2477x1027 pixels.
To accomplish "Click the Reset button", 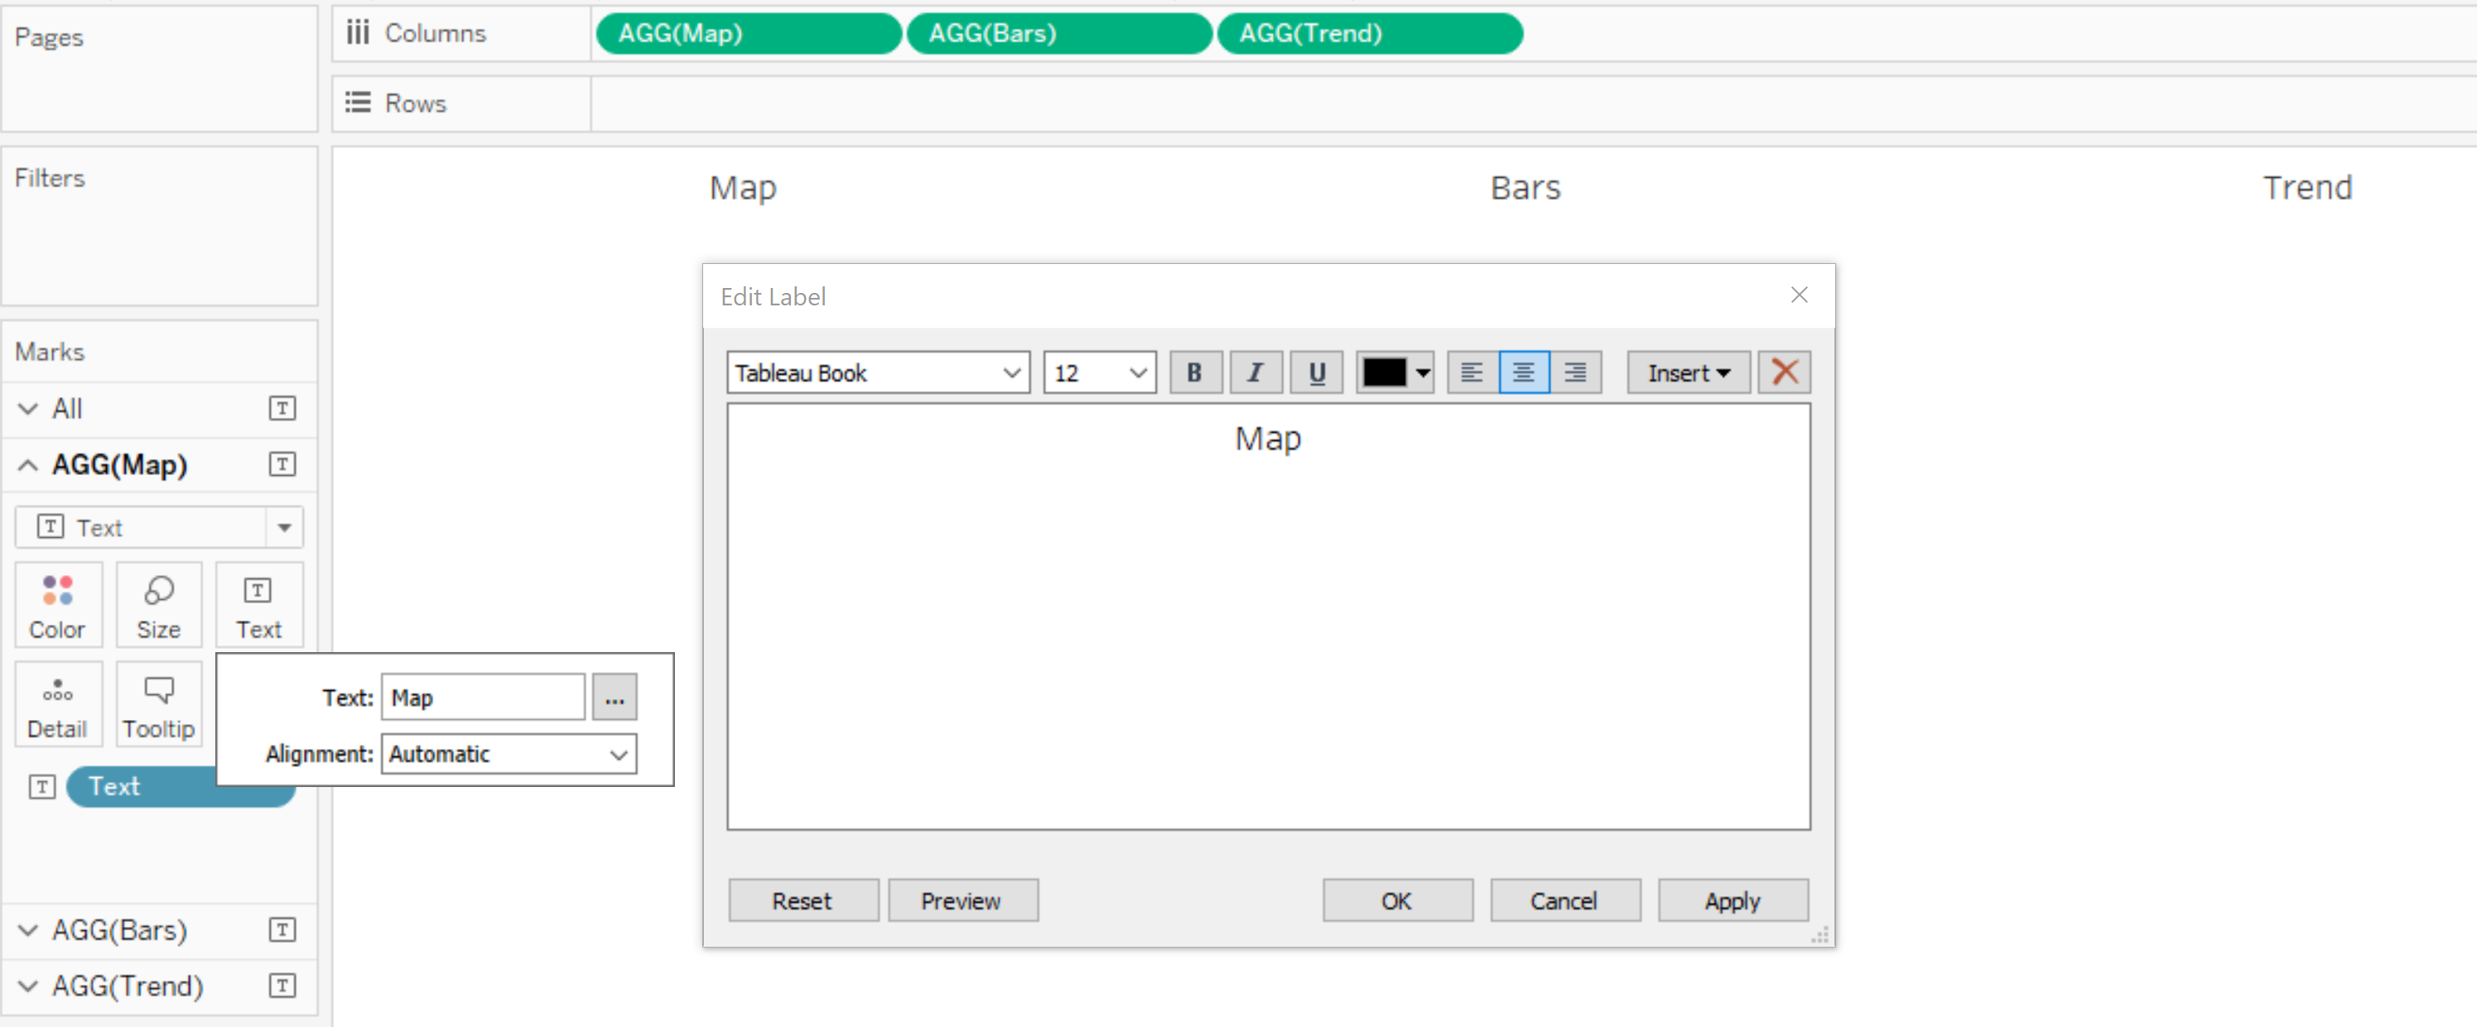I will [802, 900].
